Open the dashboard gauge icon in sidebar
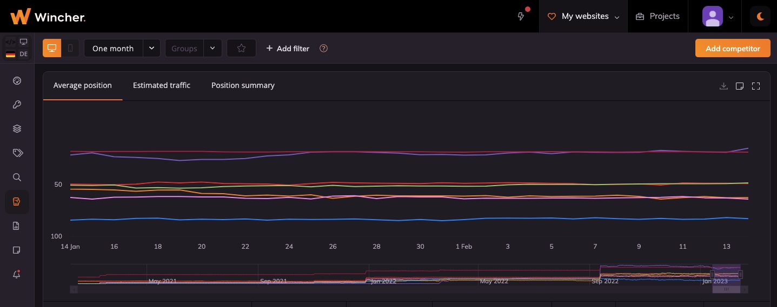This screenshot has height=307, width=777. 17,81
